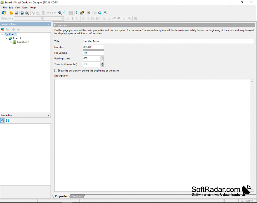This screenshot has height=203, width=257.
Task: Select Exam1 in the tree
Action: [13, 34]
